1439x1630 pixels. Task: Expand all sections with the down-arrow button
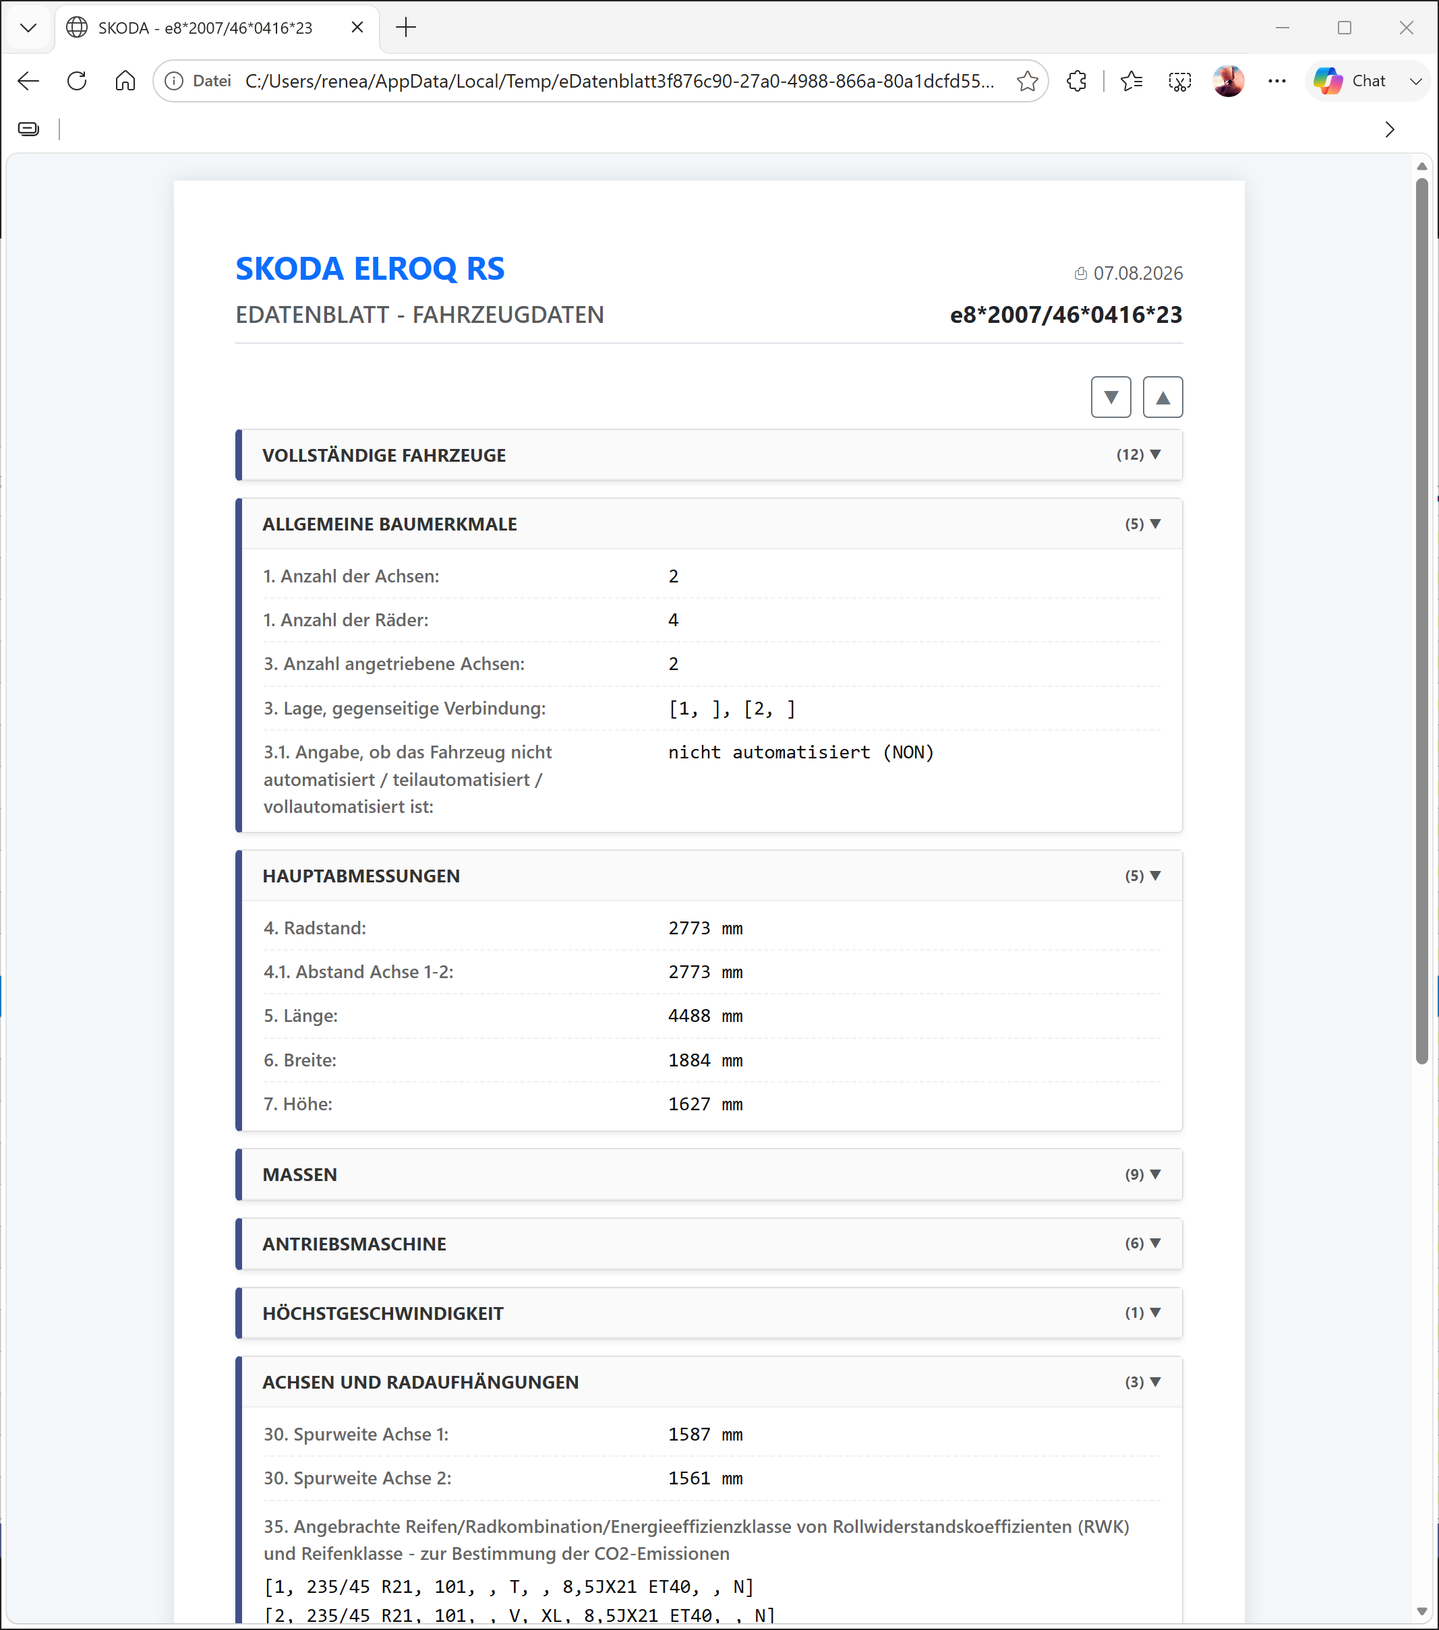1111,397
